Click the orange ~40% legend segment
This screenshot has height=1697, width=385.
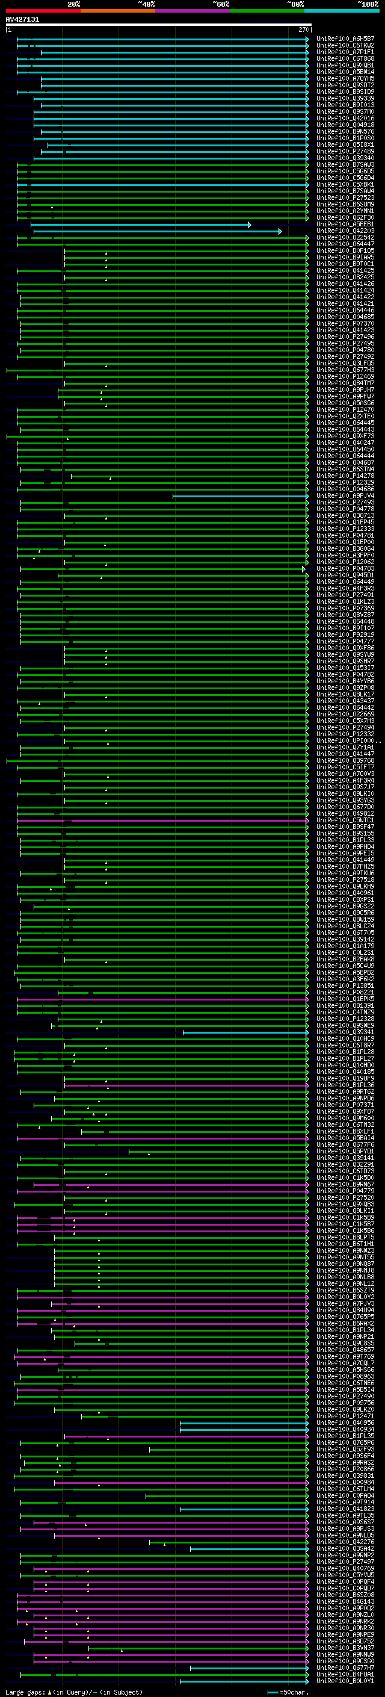(x=117, y=11)
